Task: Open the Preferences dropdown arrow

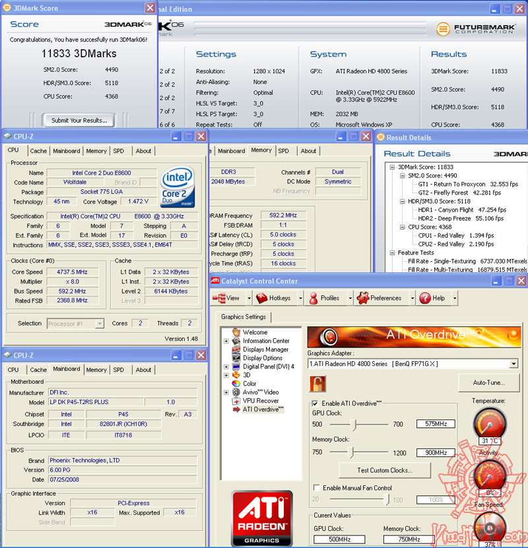Action: [x=412, y=298]
